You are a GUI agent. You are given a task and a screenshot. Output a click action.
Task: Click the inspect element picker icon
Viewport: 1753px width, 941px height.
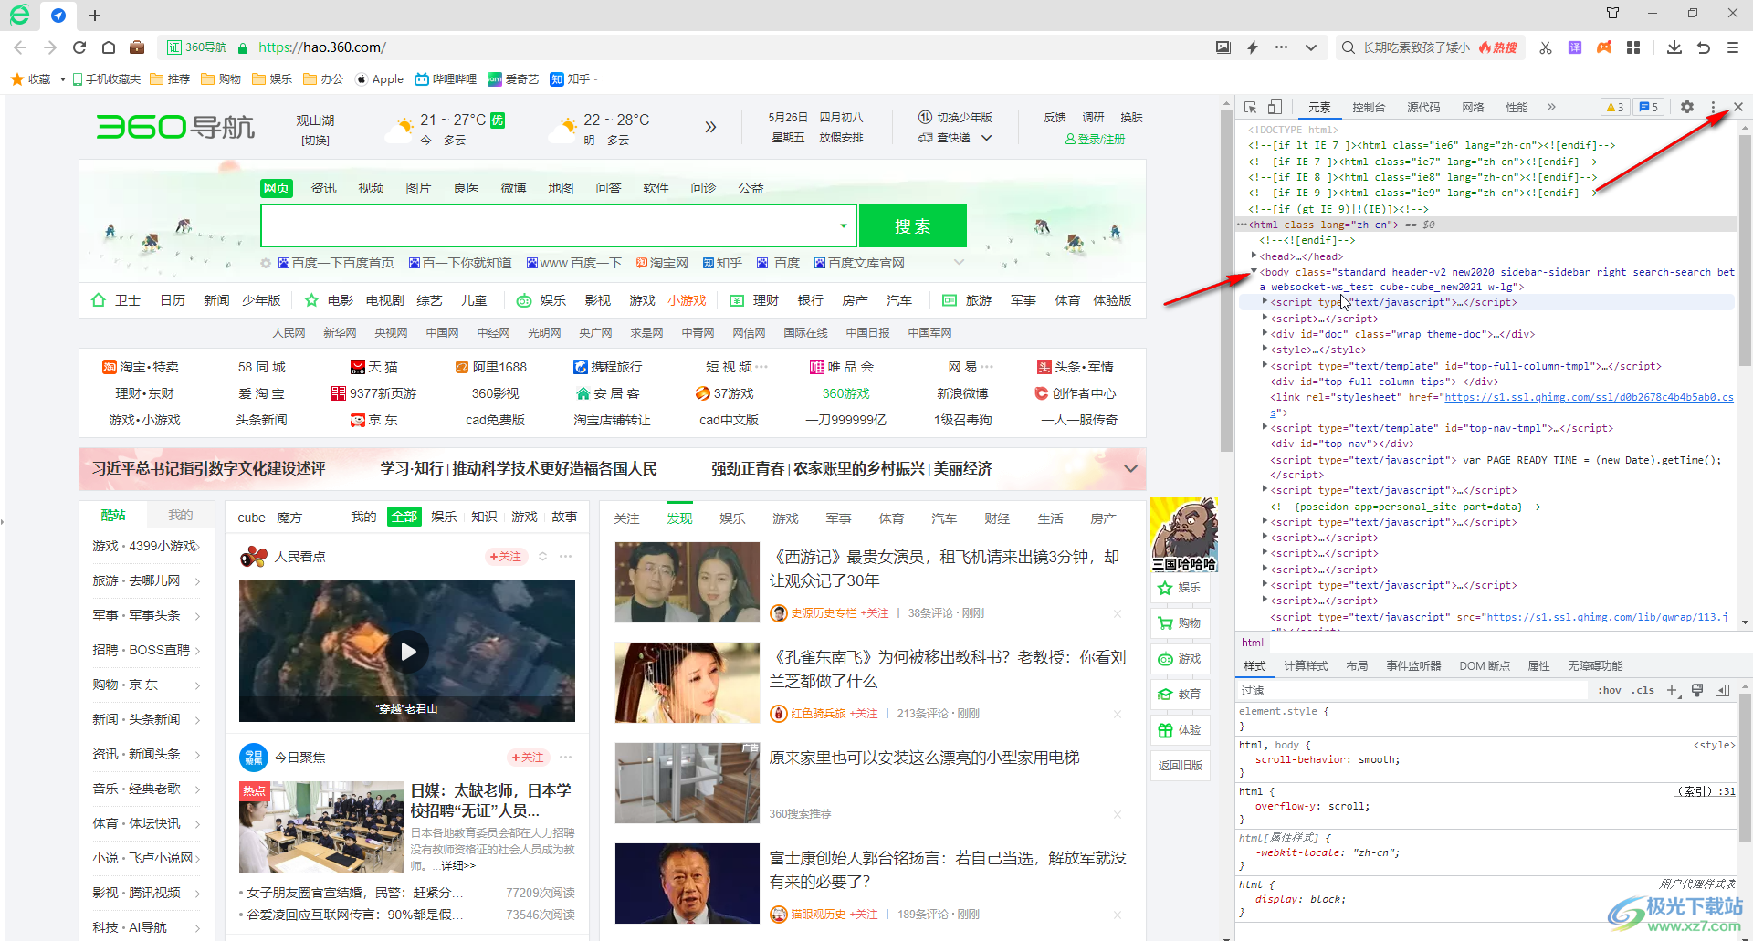point(1251,107)
